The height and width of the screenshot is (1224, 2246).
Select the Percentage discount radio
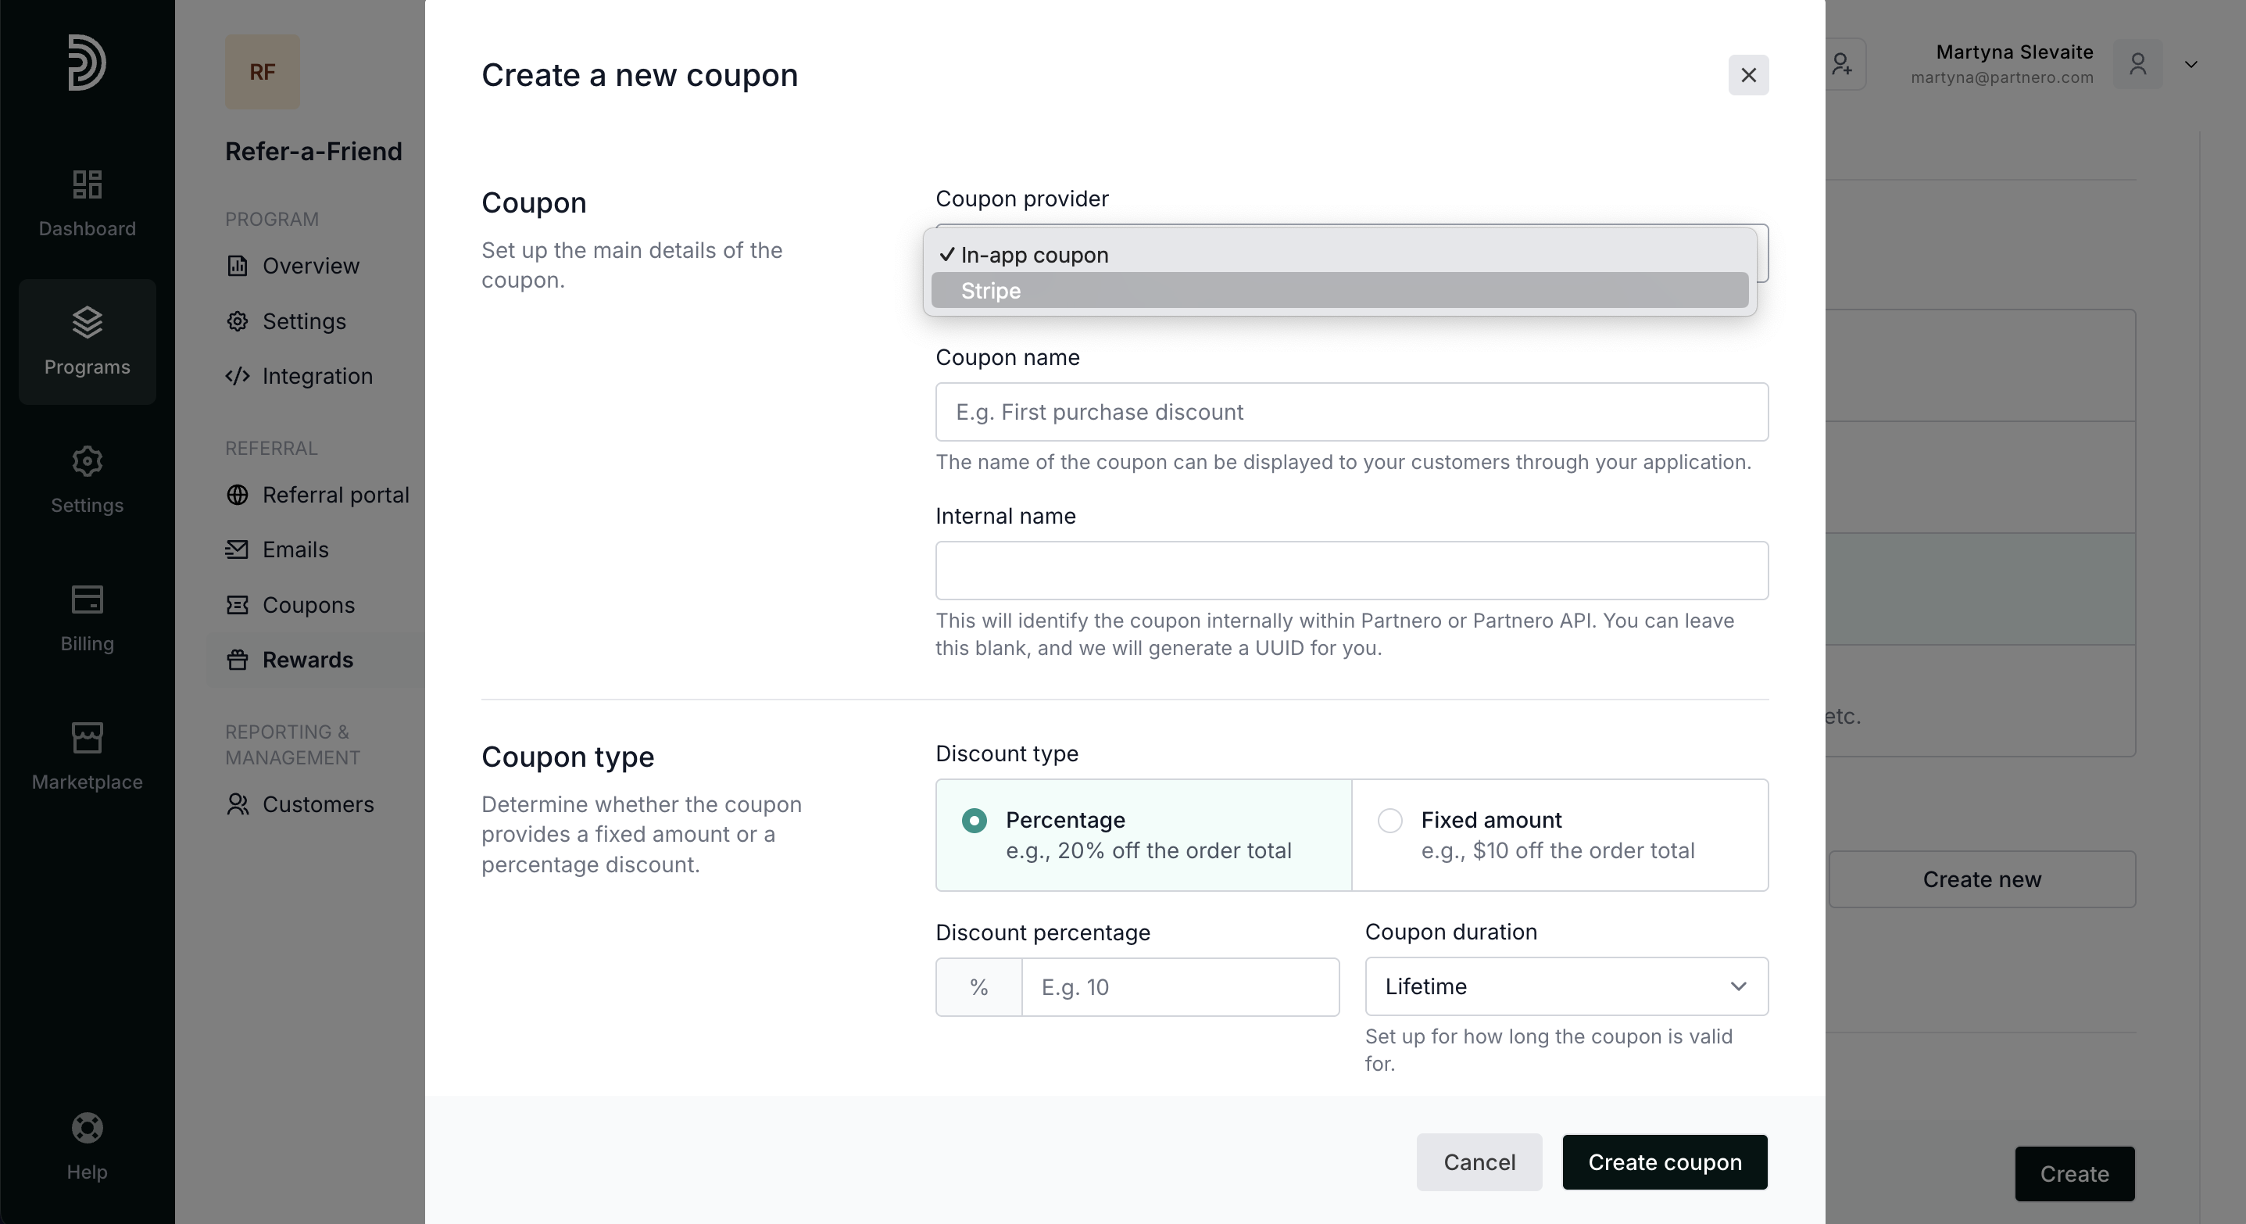[974, 821]
